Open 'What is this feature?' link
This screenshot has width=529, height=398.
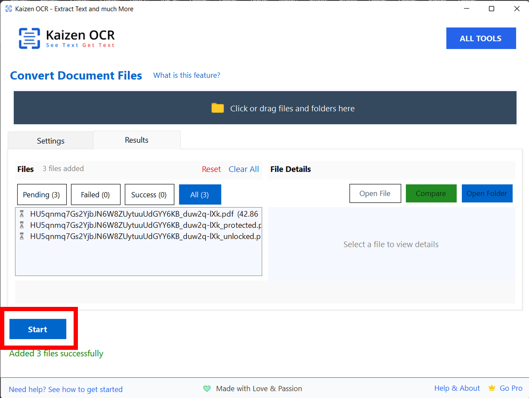(x=186, y=76)
